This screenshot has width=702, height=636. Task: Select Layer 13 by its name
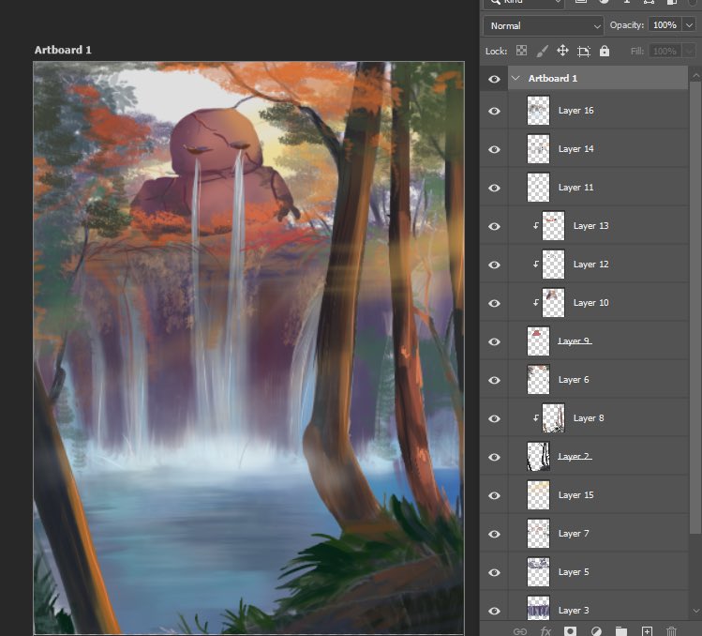coord(591,226)
